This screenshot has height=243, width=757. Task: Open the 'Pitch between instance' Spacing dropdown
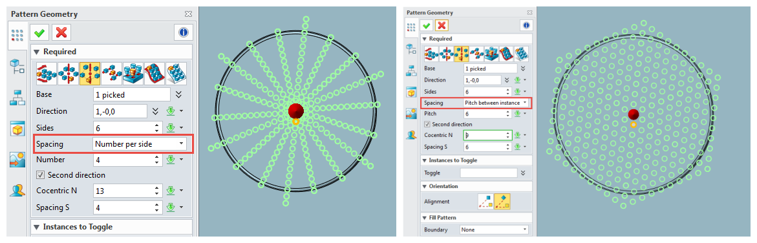[x=496, y=102]
